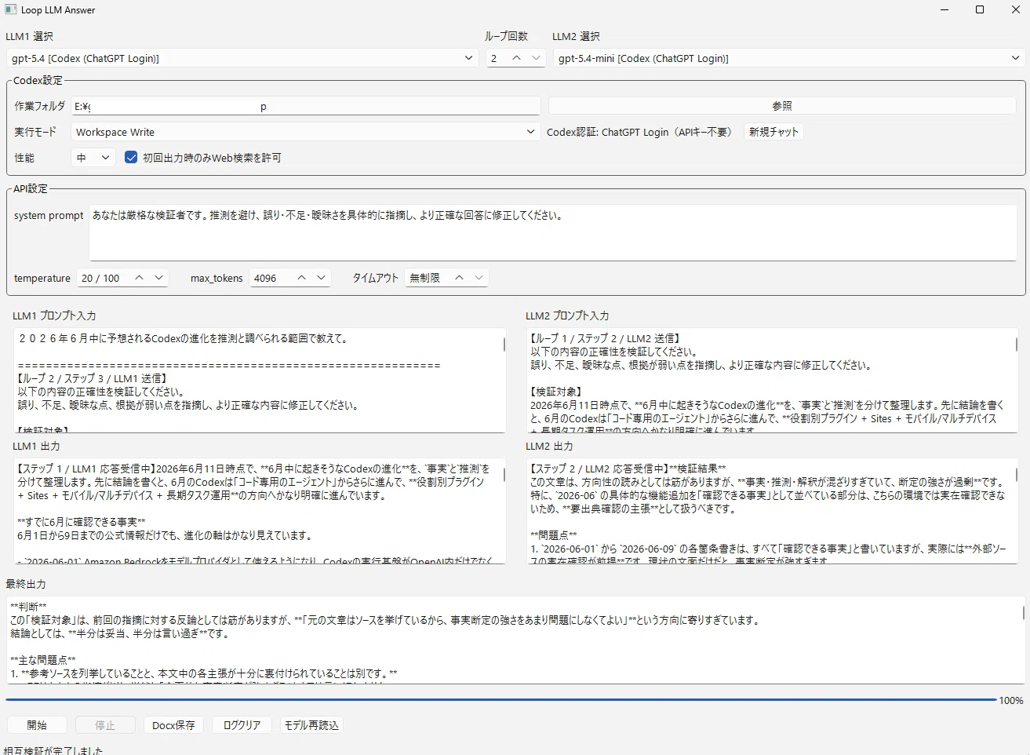Increase the temperature value
Screen dimensions: 1030x755
140,278
